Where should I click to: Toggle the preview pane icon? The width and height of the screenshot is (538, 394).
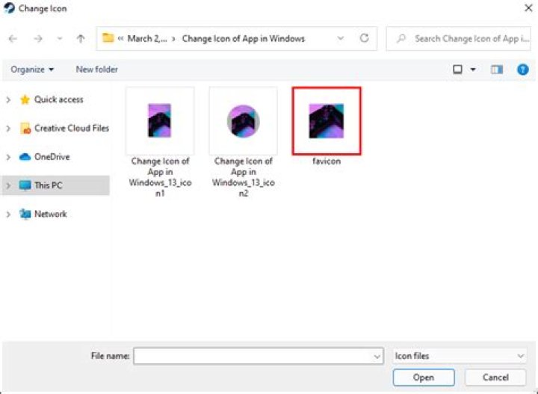point(497,70)
